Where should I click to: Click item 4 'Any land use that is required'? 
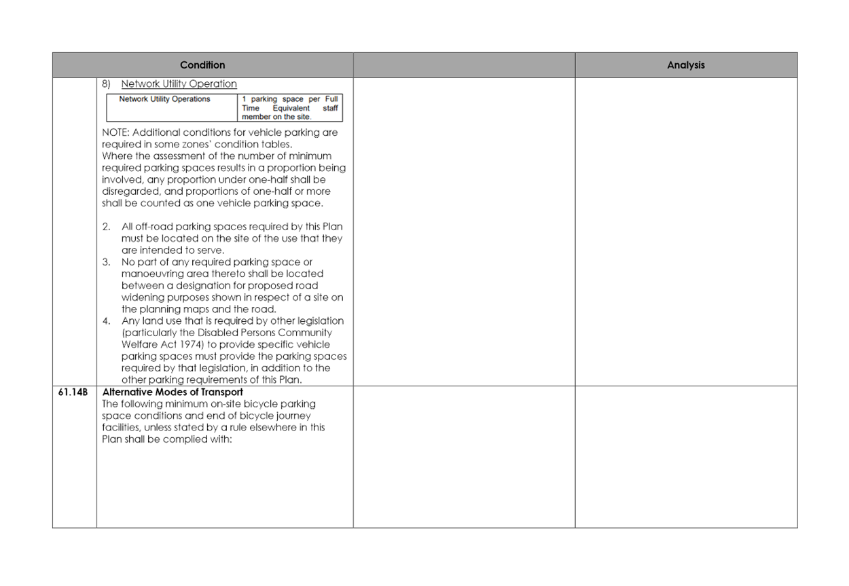(224, 350)
